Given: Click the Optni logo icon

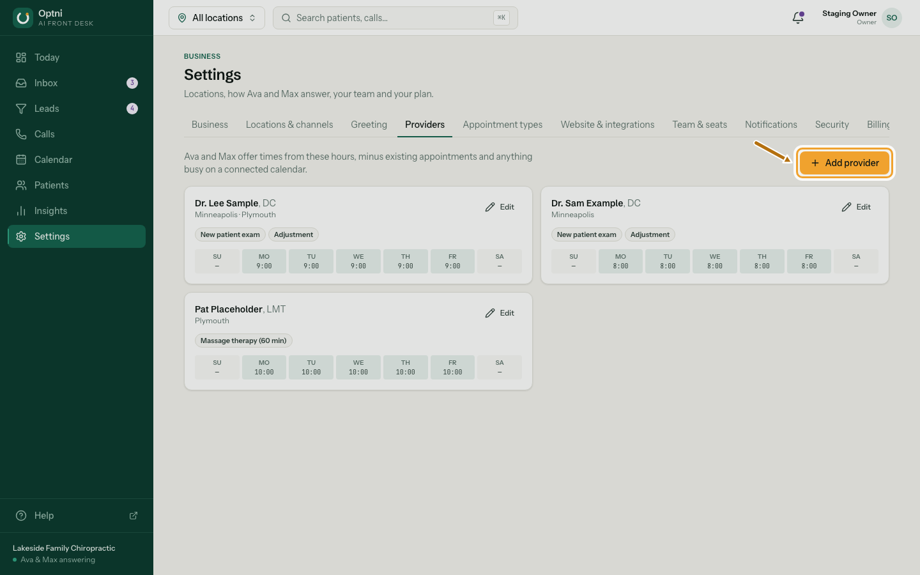Looking at the screenshot, I should (x=23, y=18).
